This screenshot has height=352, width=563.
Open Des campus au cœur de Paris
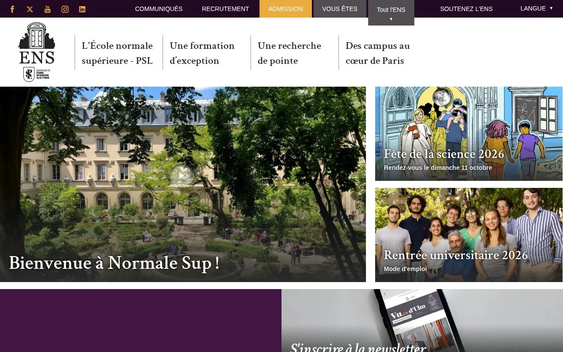tap(378, 53)
